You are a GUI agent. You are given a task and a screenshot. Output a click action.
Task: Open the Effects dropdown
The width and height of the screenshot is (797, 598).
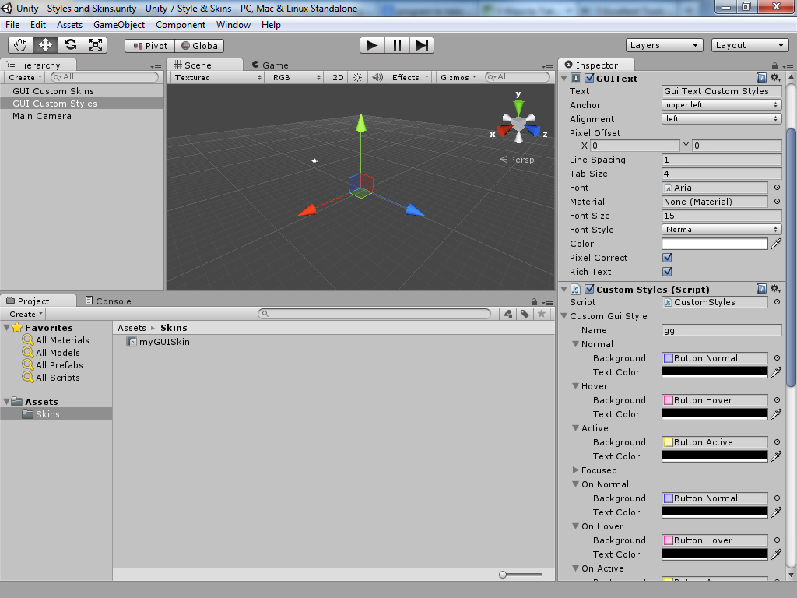(x=409, y=77)
